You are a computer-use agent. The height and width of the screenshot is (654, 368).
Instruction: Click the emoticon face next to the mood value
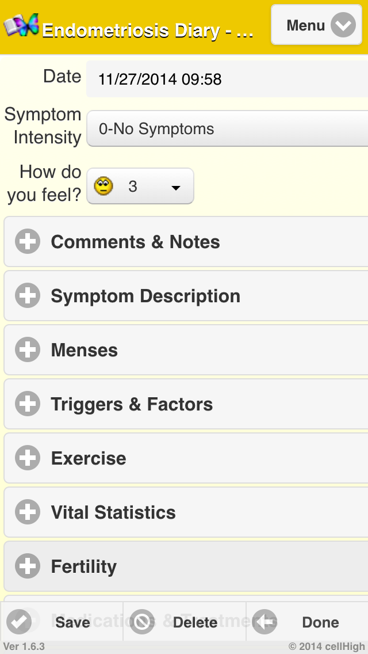point(103,187)
